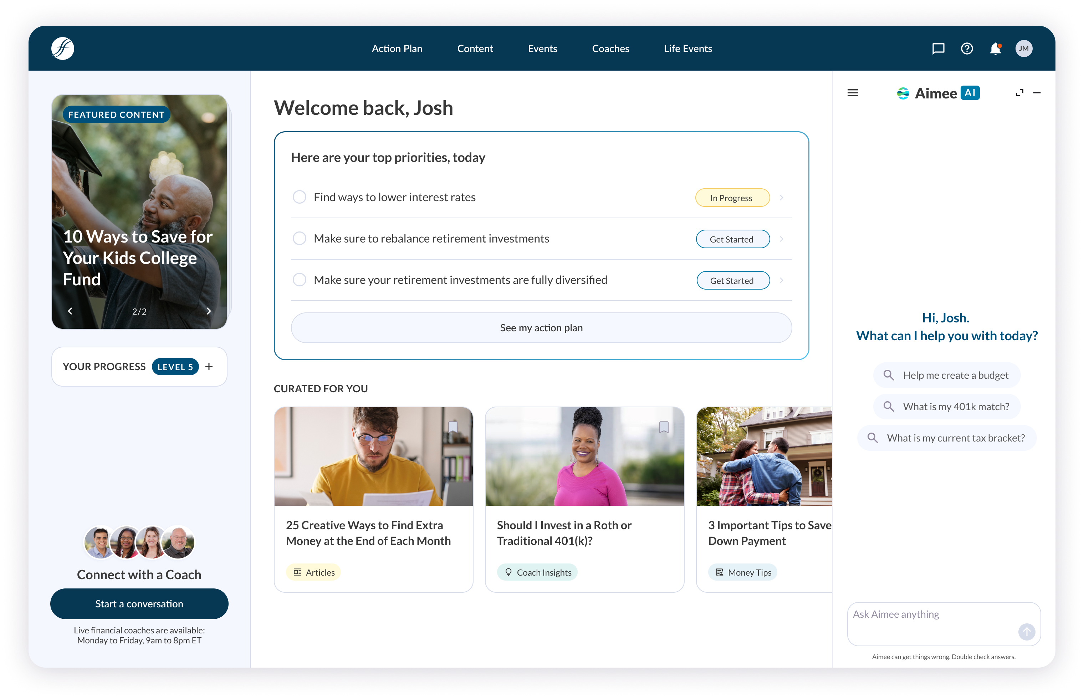Open the 25 Creative Ways article thumbnail

click(373, 456)
